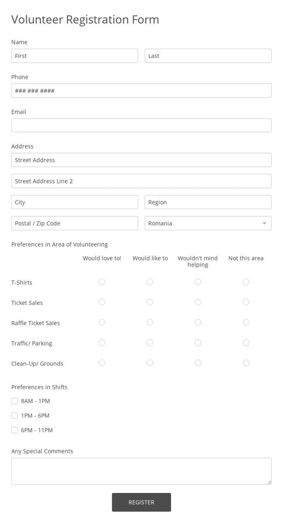This screenshot has height=523, width=283.
Task: Focus the Postal / Zip Code field
Action: coord(75,223)
